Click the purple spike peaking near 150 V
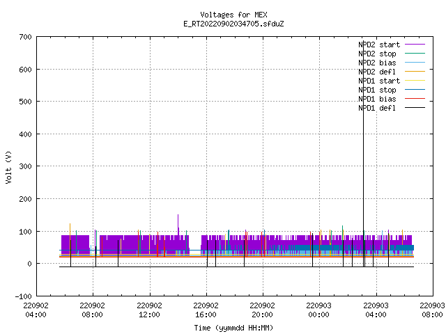This screenshot has height=334, width=446. (178, 224)
